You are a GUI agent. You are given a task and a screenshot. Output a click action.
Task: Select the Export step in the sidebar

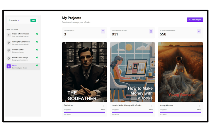[x=22, y=66]
